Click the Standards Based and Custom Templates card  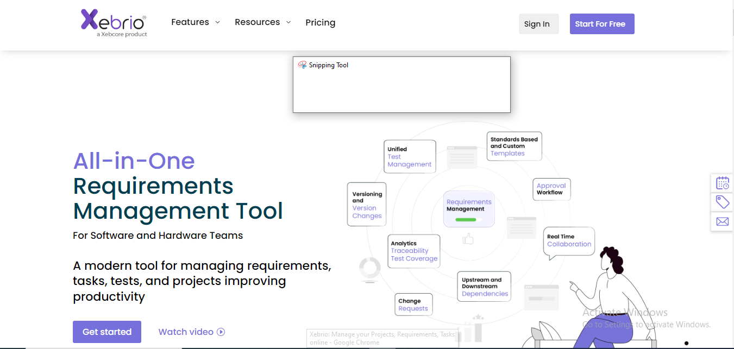tap(514, 147)
